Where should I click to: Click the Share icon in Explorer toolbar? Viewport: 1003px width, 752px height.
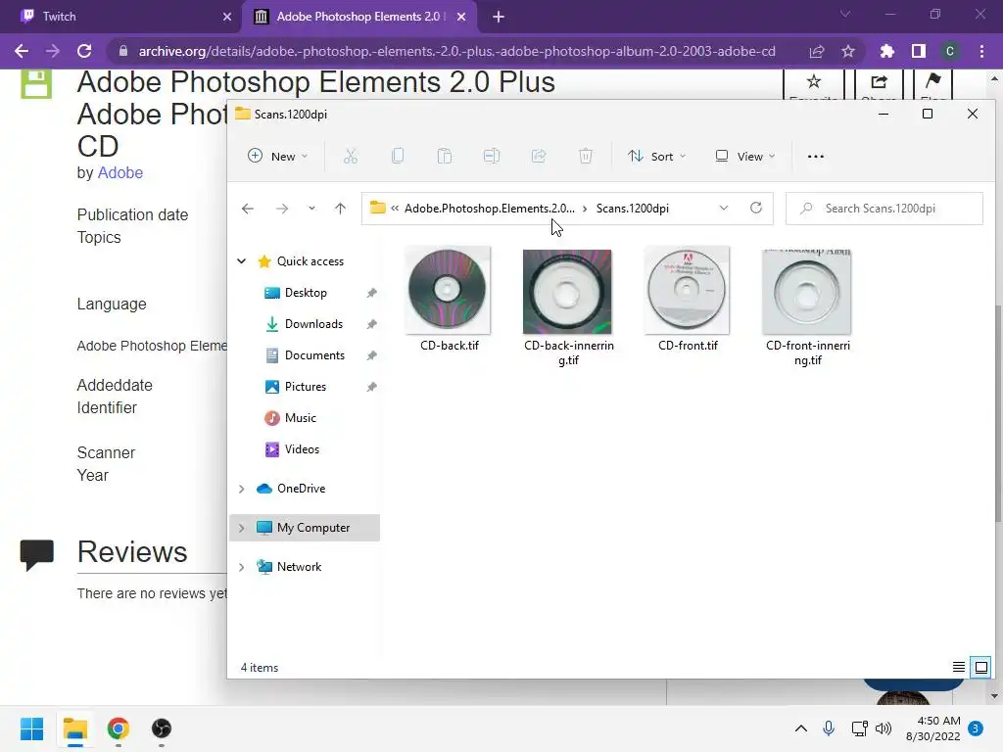539,156
